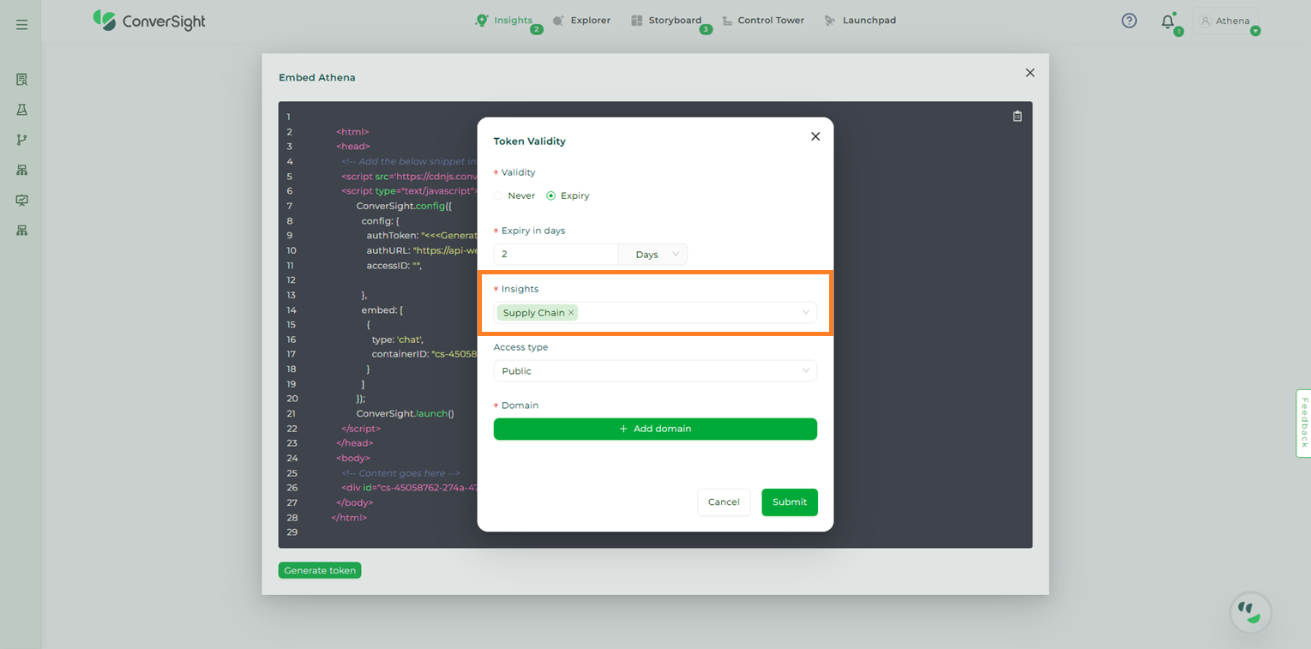Expand the Insights selection dropdown

point(805,313)
